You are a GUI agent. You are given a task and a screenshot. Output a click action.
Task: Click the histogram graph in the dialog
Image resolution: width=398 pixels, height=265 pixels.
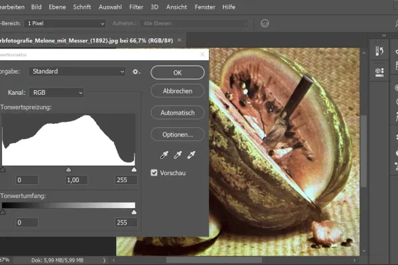[68, 140]
